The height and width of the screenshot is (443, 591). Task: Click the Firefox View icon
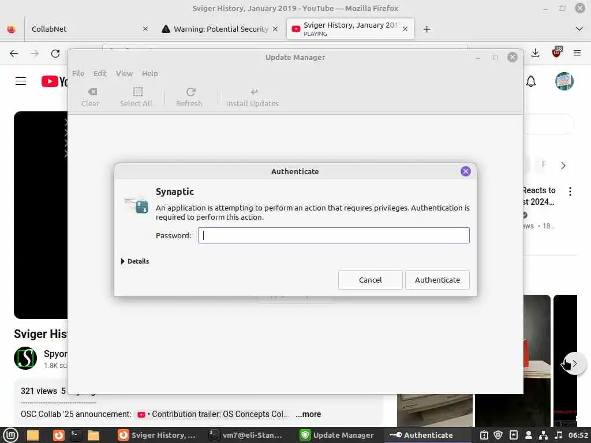pyautogui.click(x=12, y=29)
